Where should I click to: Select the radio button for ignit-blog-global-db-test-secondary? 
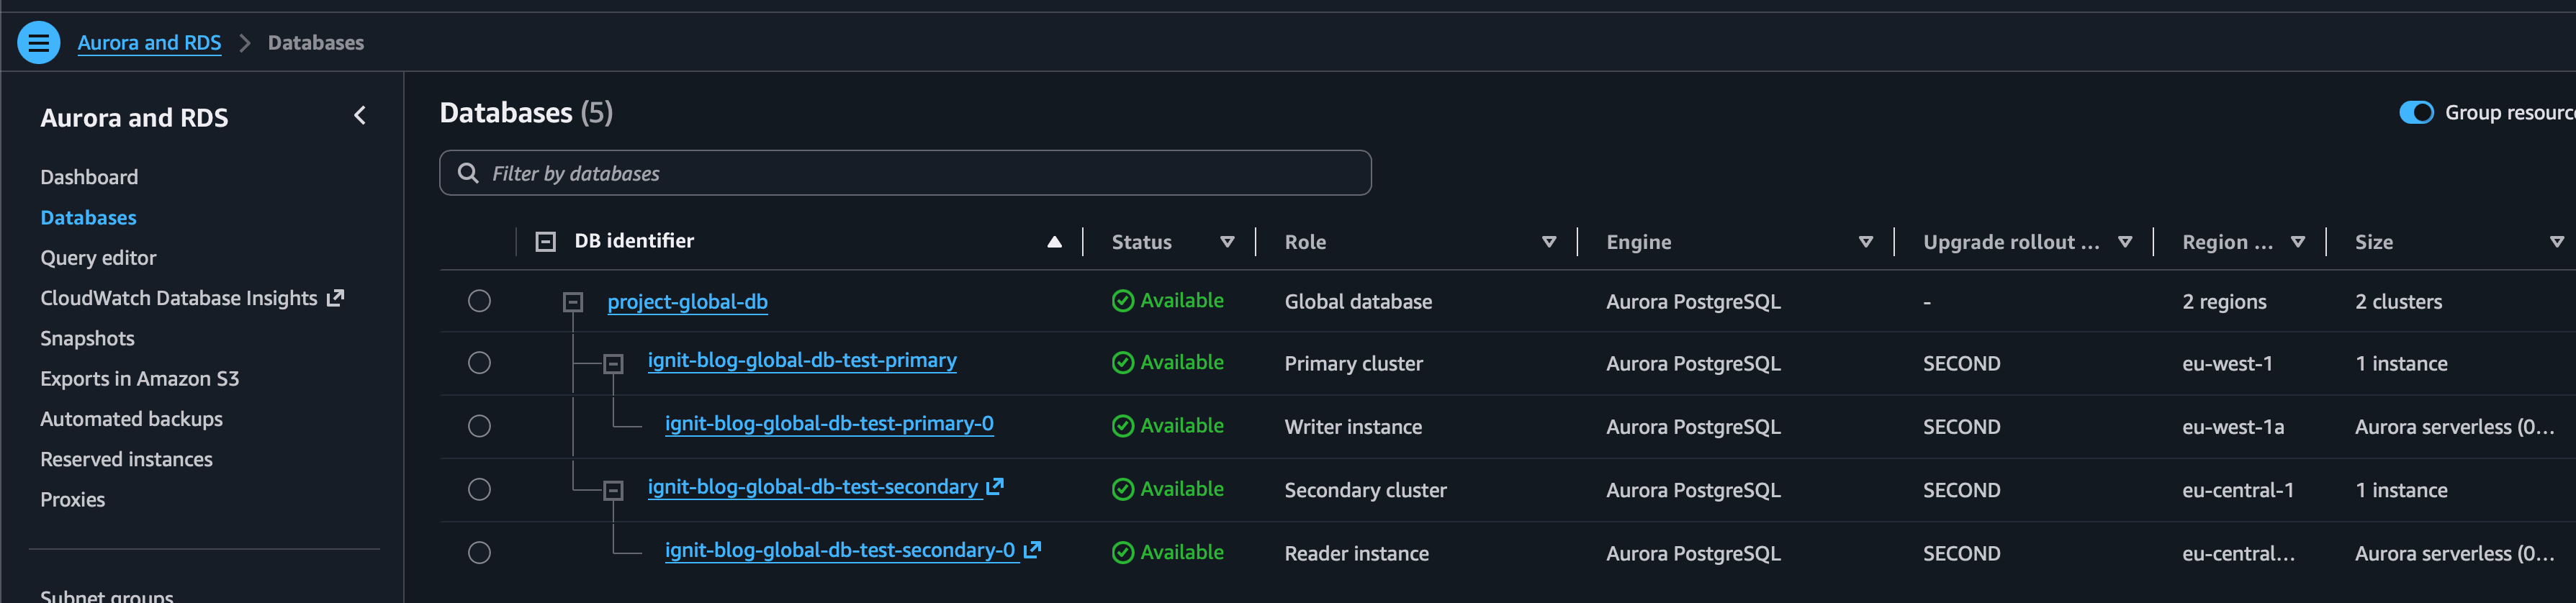(x=480, y=489)
